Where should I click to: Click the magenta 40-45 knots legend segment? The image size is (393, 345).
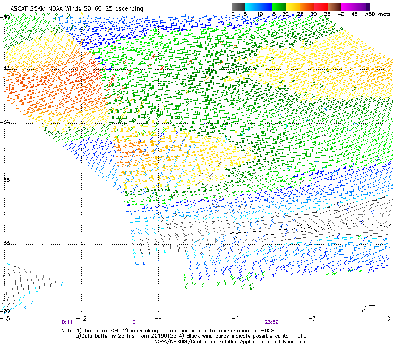pos(348,6)
